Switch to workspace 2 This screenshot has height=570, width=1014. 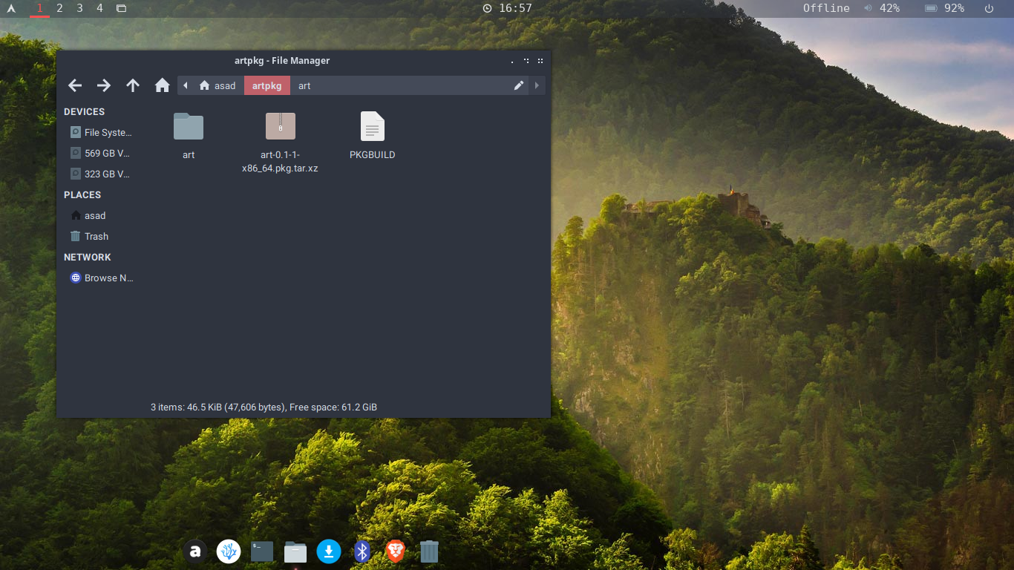tap(59, 8)
